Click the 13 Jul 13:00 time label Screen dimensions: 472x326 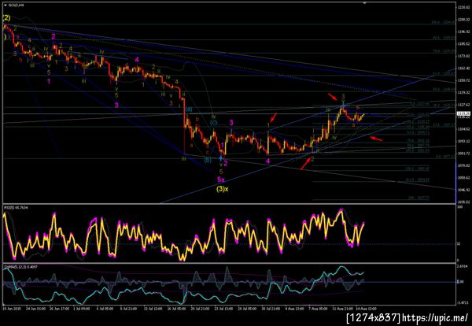point(153,309)
